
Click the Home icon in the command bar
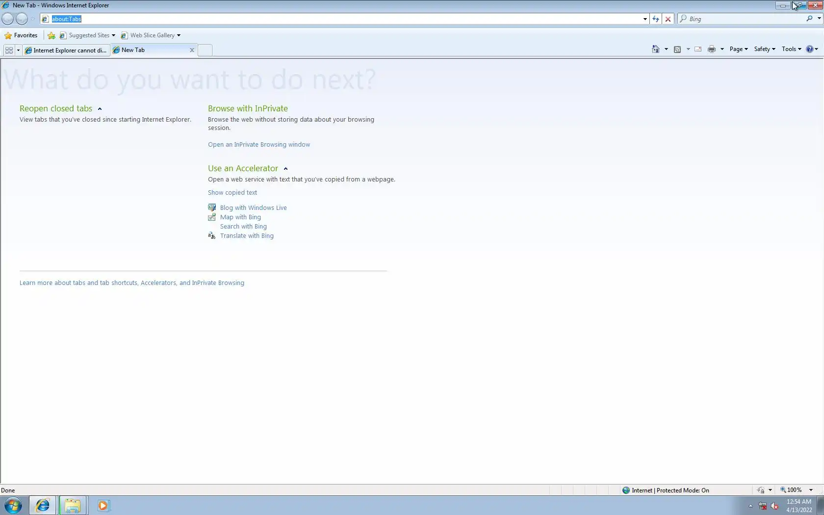(656, 49)
